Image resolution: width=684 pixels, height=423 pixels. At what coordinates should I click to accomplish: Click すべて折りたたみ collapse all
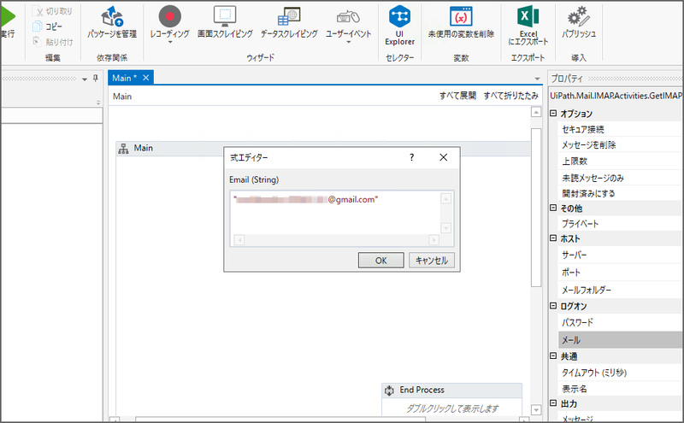click(x=510, y=96)
